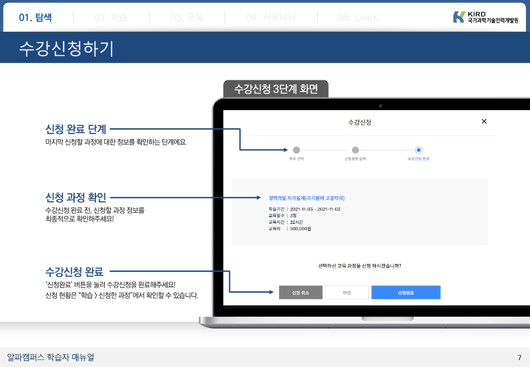Click the 이전 button

tap(347, 293)
